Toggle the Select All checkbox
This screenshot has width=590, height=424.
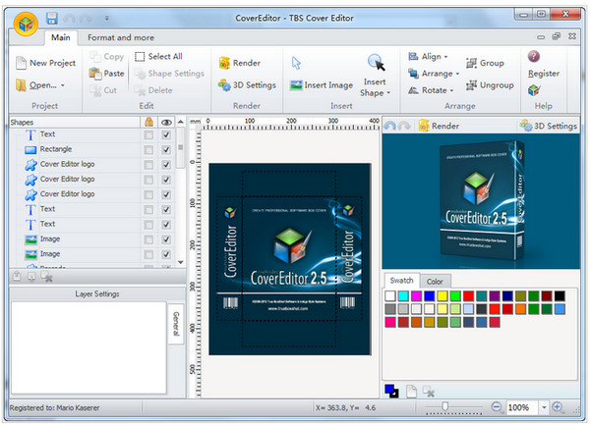coord(140,57)
